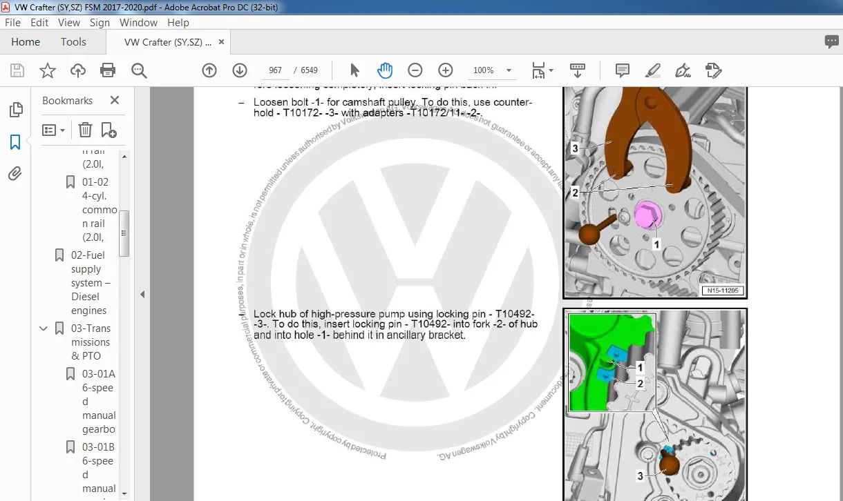Click the stamp/share file icon
The width and height of the screenshot is (843, 501).
713,70
